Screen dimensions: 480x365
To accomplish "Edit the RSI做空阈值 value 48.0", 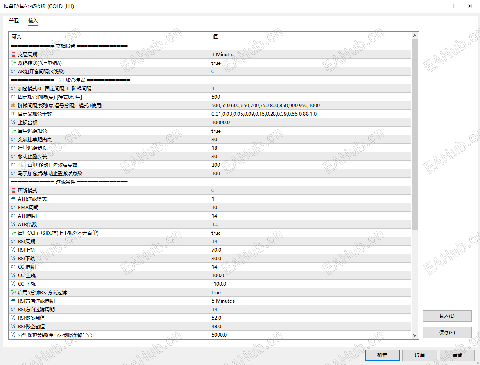I will click(311, 327).
